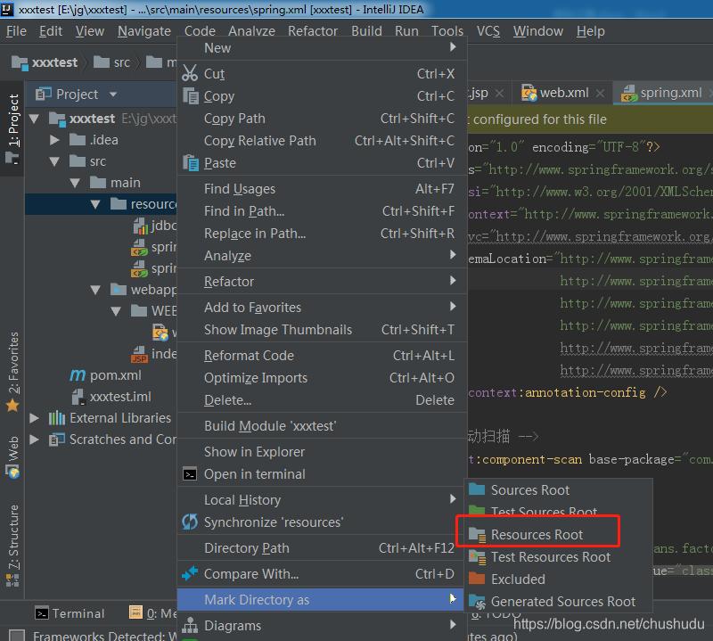713x641 pixels.
Task: Click the Resources Root folder icon
Action: tap(478, 535)
